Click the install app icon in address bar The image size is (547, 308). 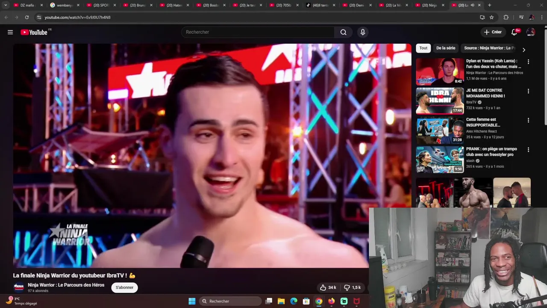482,17
